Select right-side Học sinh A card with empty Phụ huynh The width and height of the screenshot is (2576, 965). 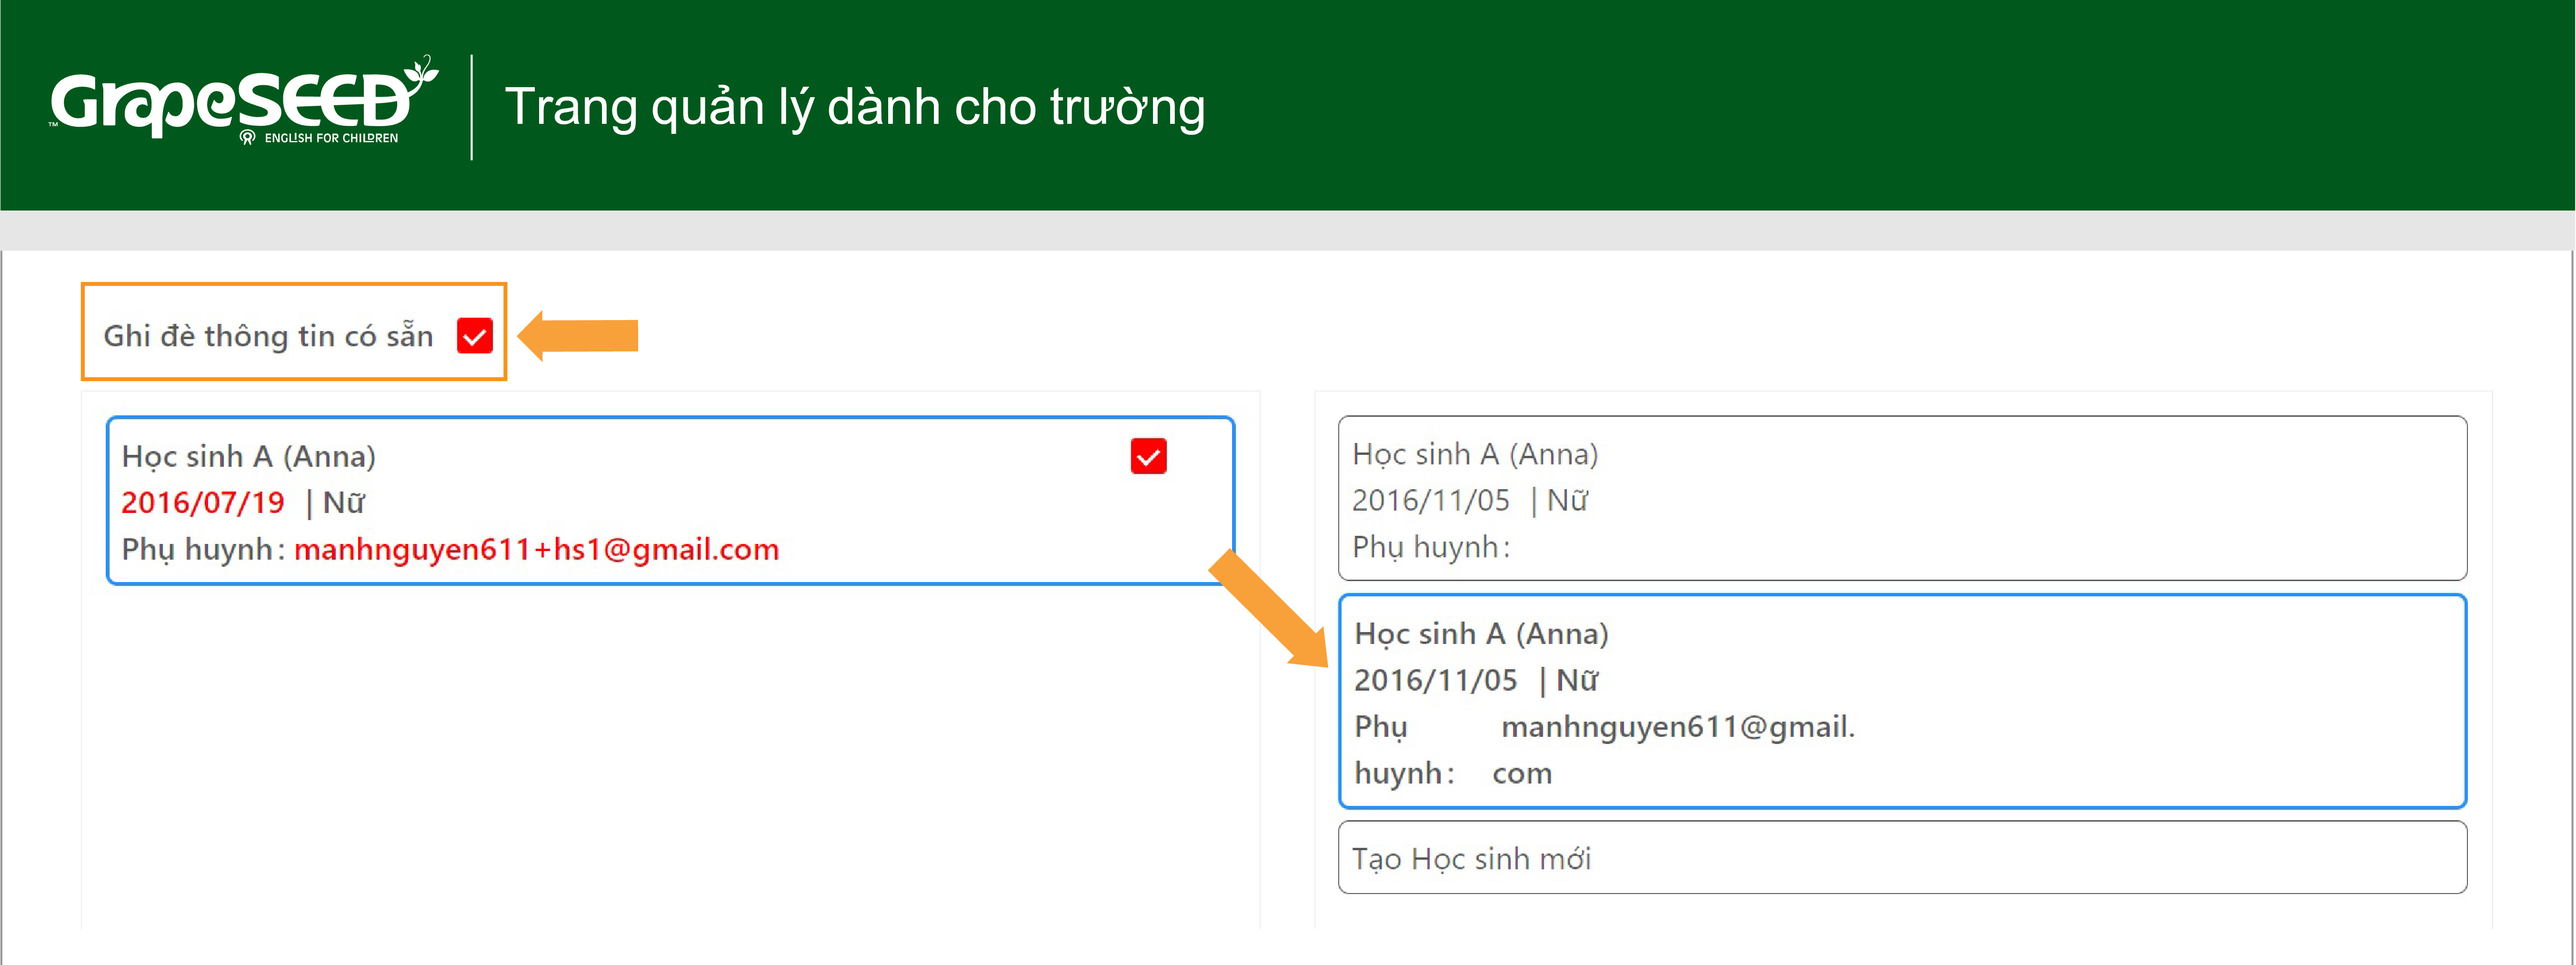[1902, 498]
